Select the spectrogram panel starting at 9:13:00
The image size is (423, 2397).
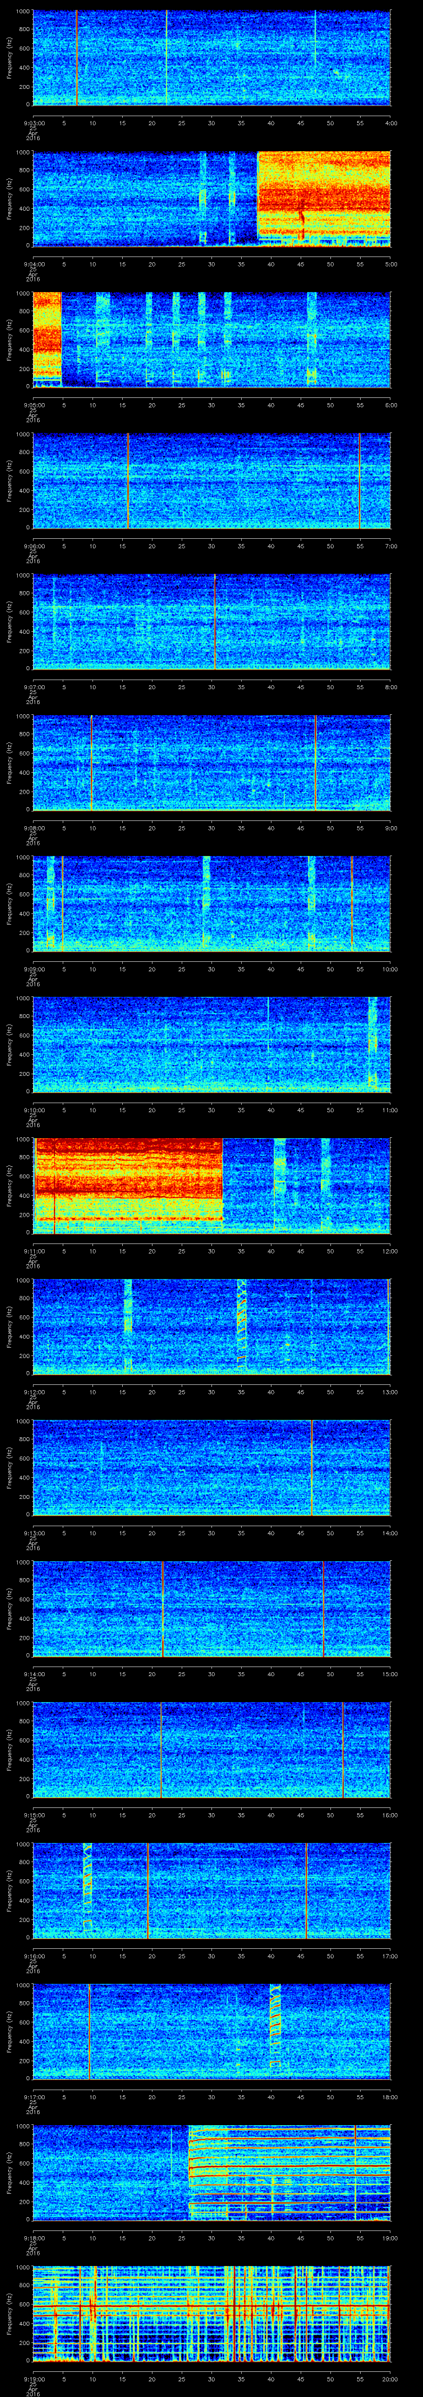pos(211,1467)
